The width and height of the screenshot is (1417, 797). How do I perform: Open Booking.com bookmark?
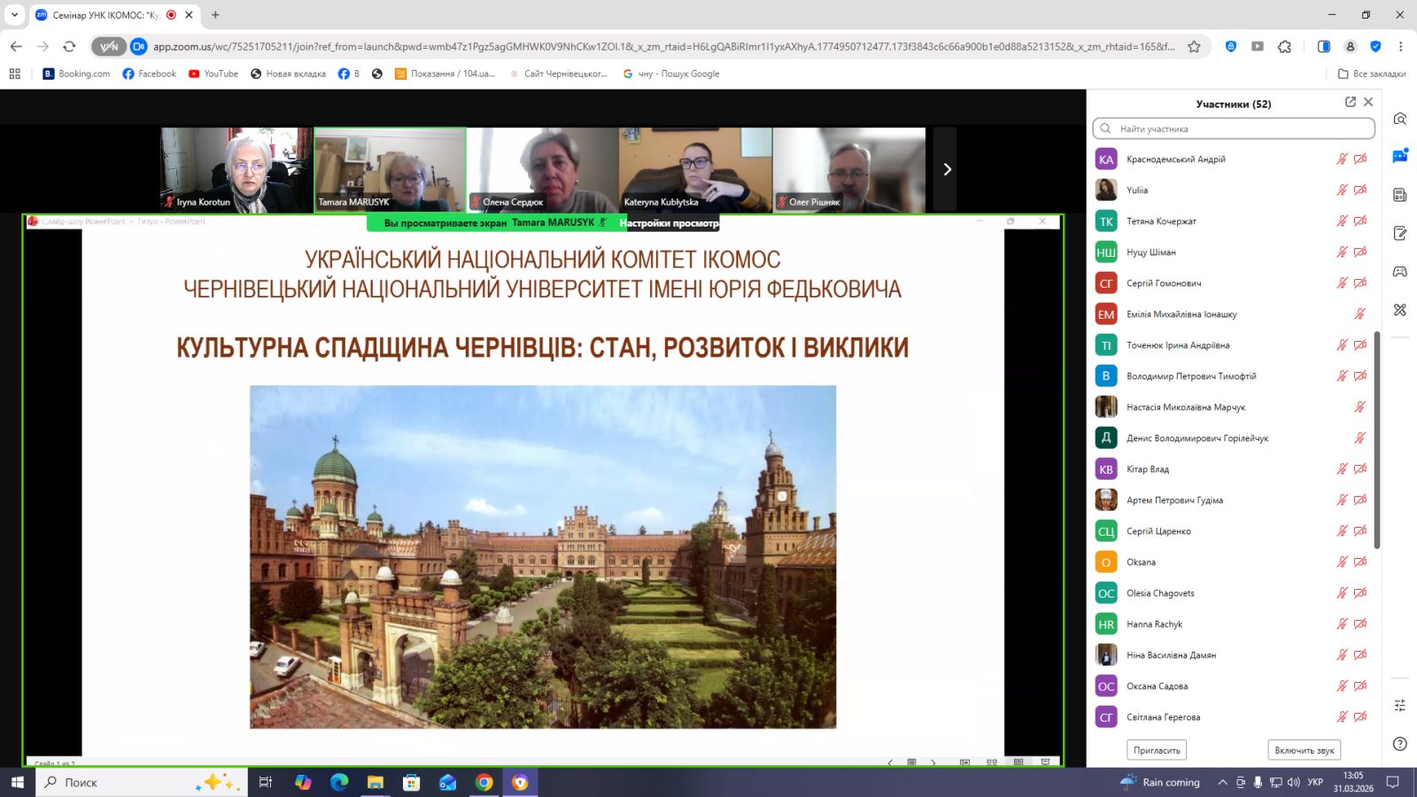pos(76,74)
